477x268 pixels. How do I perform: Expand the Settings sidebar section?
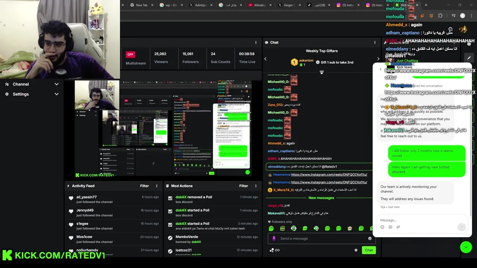pyautogui.click(x=32, y=94)
